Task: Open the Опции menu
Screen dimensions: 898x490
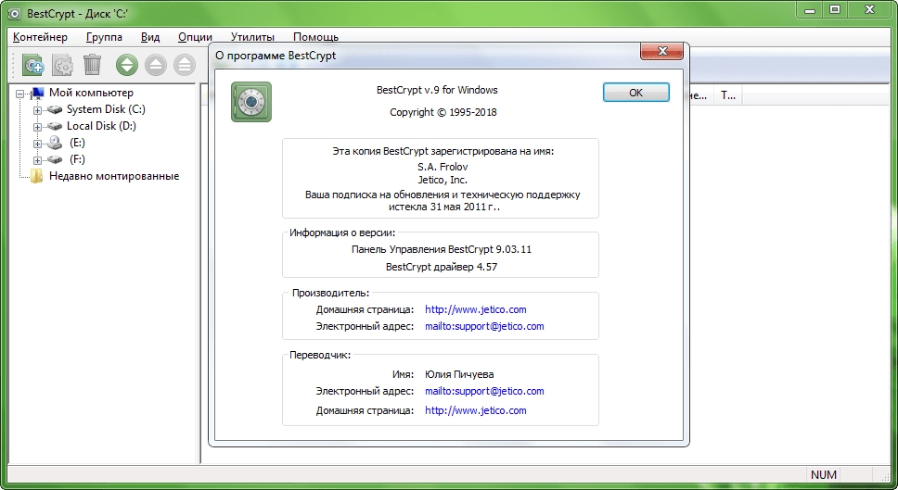Action: coord(195,37)
